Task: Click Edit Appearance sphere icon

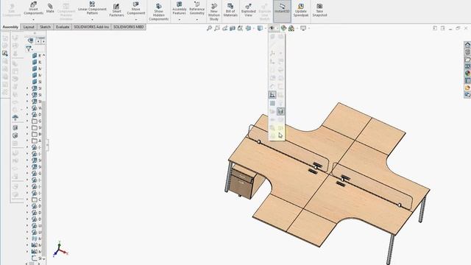Action: [283, 28]
